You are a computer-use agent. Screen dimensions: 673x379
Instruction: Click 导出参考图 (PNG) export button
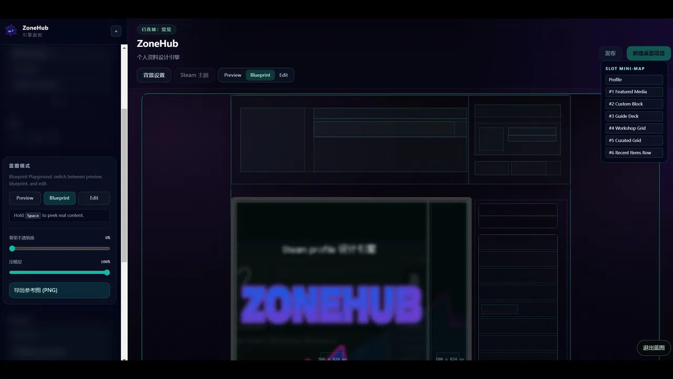[59, 290]
